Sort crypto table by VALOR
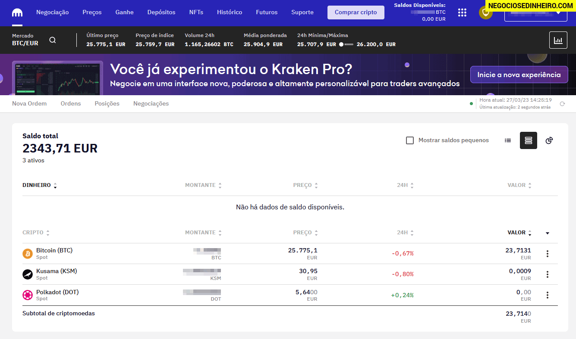 pyautogui.click(x=519, y=233)
